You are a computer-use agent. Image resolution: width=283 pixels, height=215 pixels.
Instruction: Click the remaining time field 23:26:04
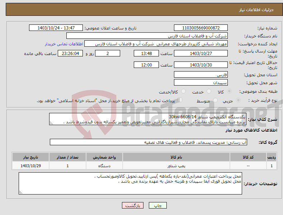click(70, 53)
